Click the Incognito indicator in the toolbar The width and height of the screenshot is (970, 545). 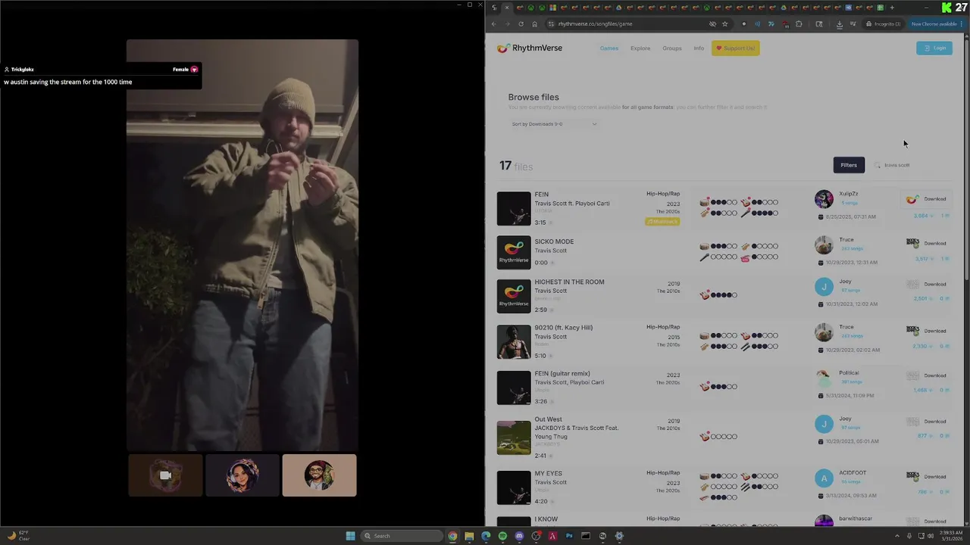(x=883, y=23)
